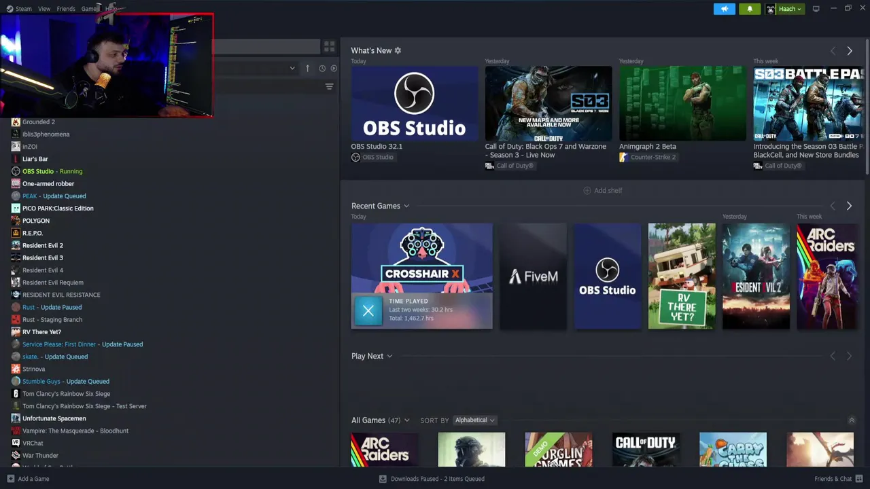Select inZOI in the library list
870x489 pixels.
coord(30,147)
